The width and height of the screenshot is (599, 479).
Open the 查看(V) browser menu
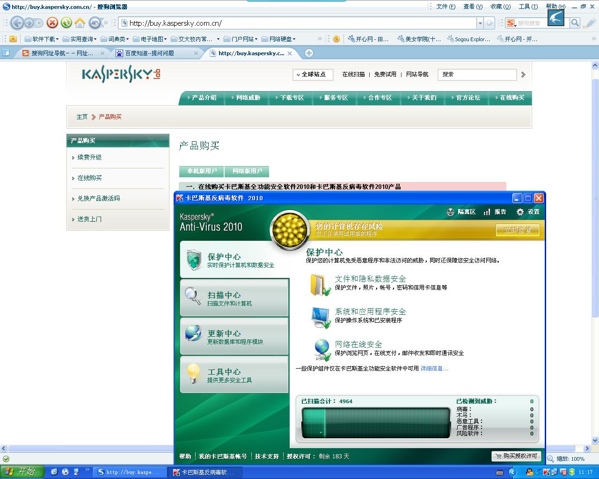(473, 7)
